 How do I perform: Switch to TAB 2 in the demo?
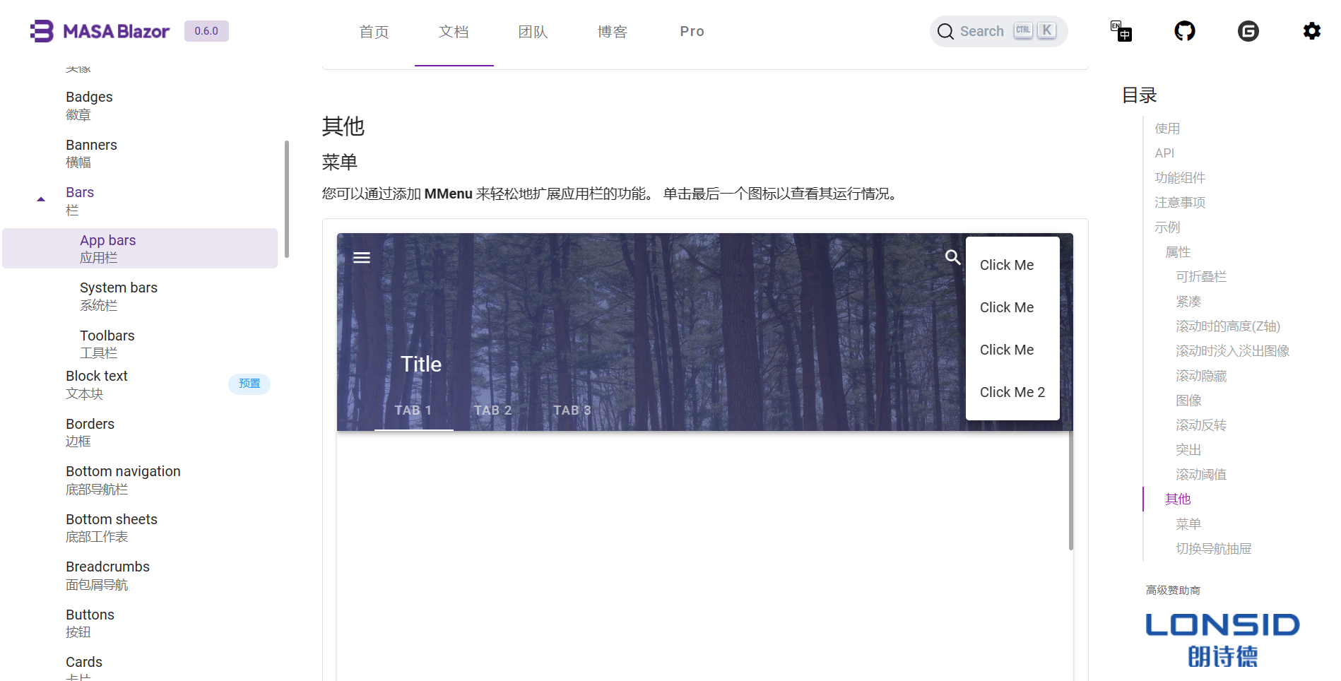[492, 410]
